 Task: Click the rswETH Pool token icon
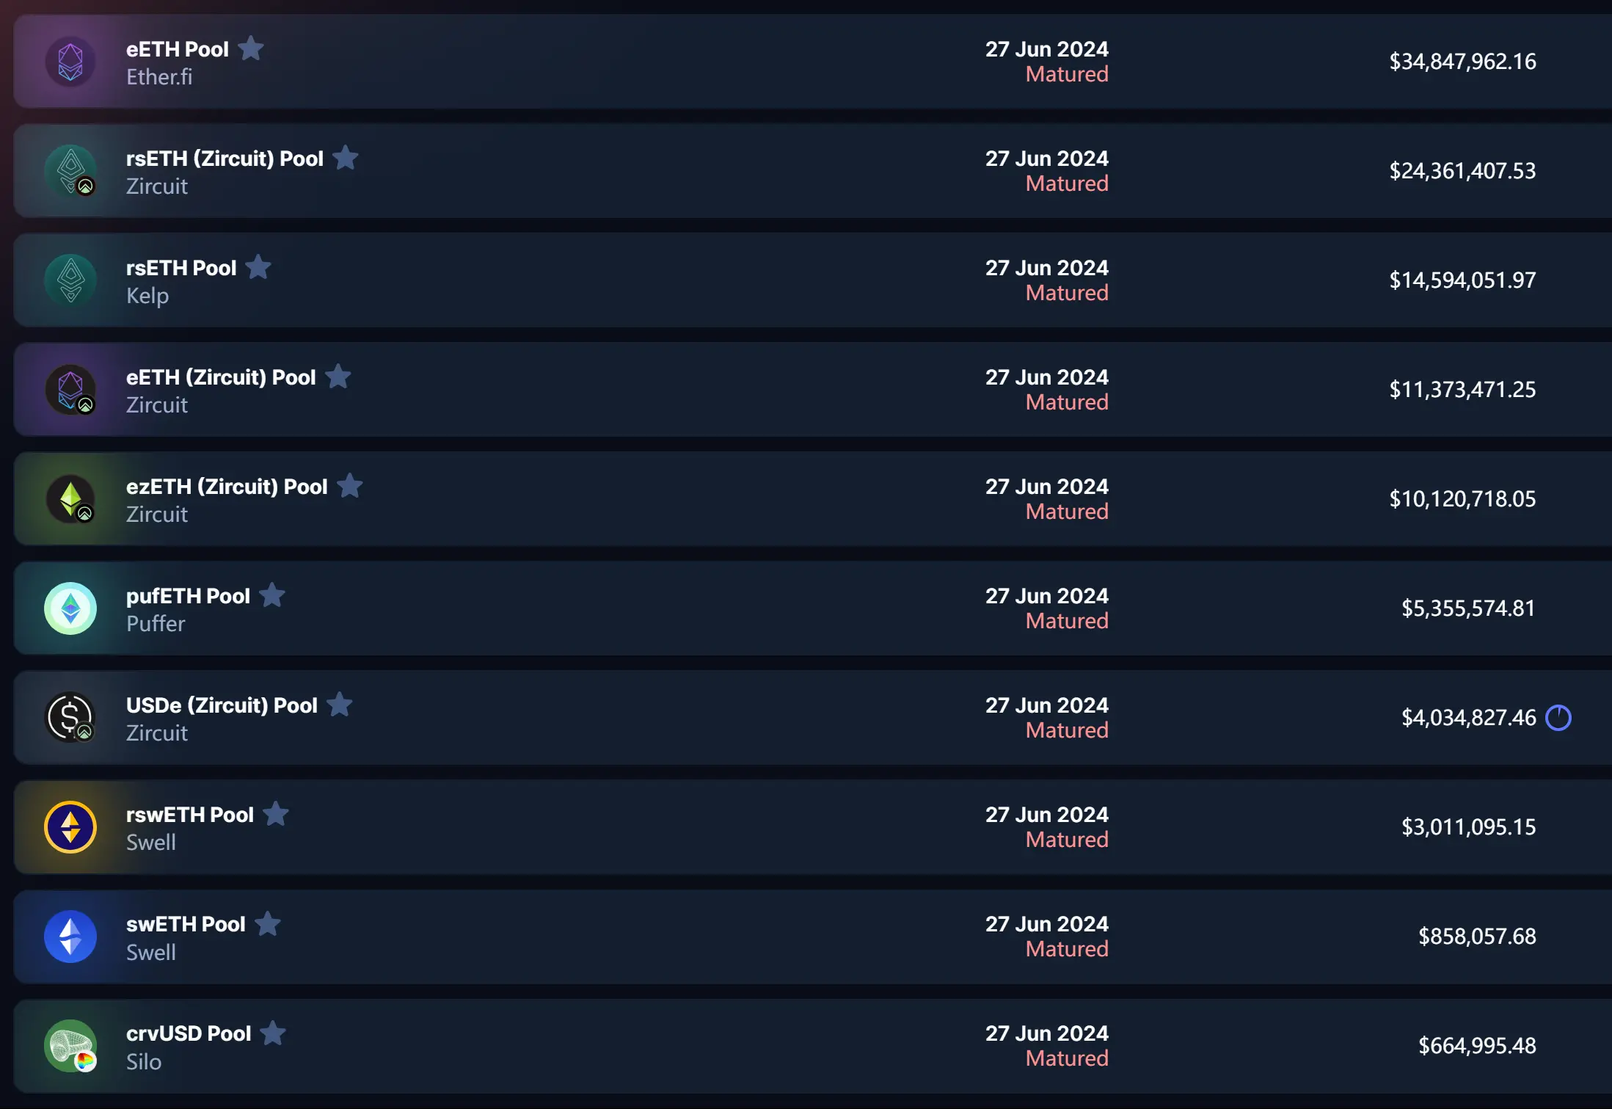pos(70,827)
